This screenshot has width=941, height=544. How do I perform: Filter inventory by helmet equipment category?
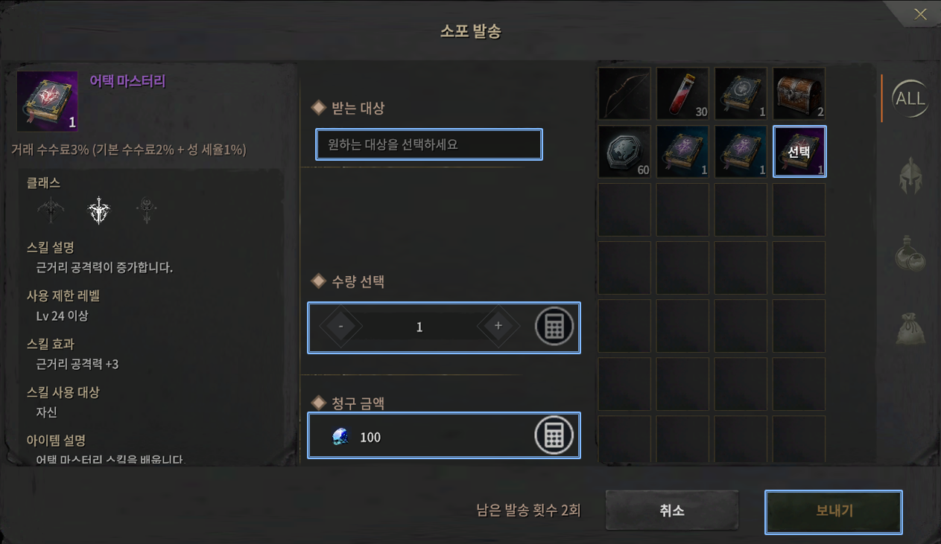tap(910, 176)
